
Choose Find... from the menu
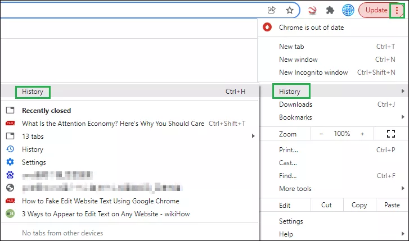coord(333,176)
